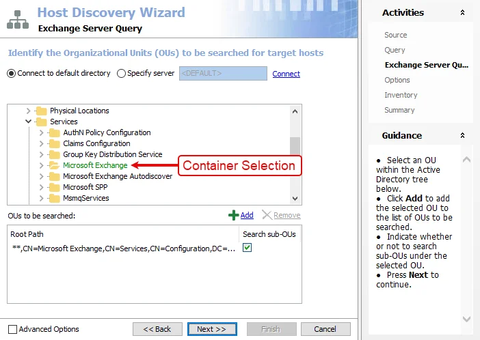The height and width of the screenshot is (340, 480).
Task: Click the open Microsoft Exchange folder icon
Action: pyautogui.click(x=55, y=165)
